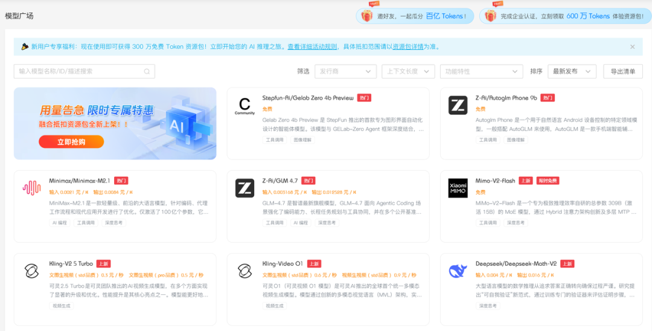This screenshot has height=331, width=652.
Task: Click the 立即抢购 button
Action: [71, 142]
